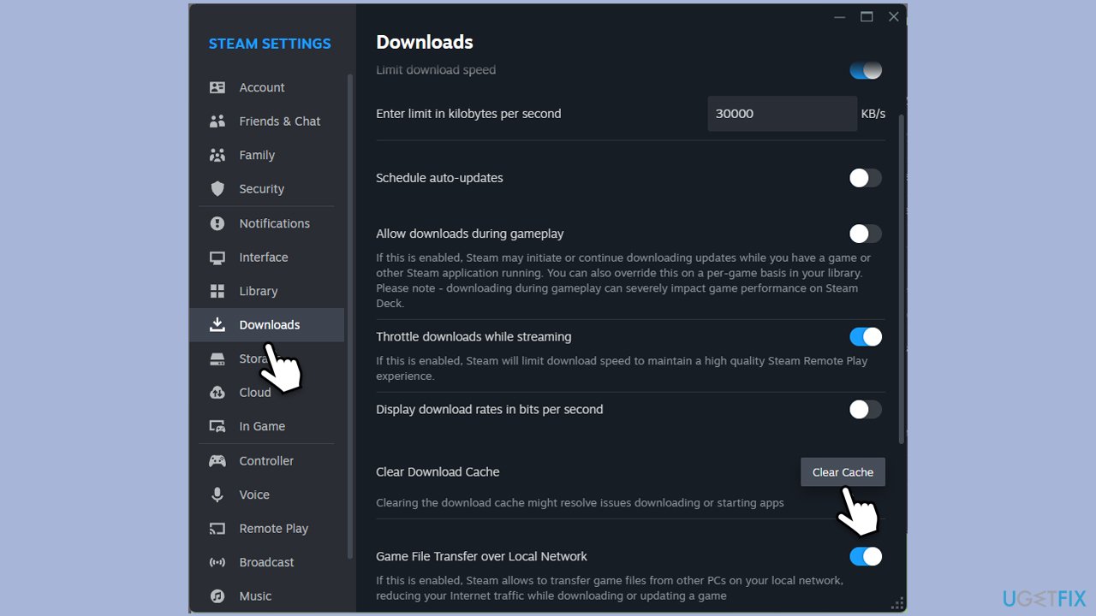Screen dimensions: 1096x616
Task: Click the Library grid icon
Action: (217, 291)
